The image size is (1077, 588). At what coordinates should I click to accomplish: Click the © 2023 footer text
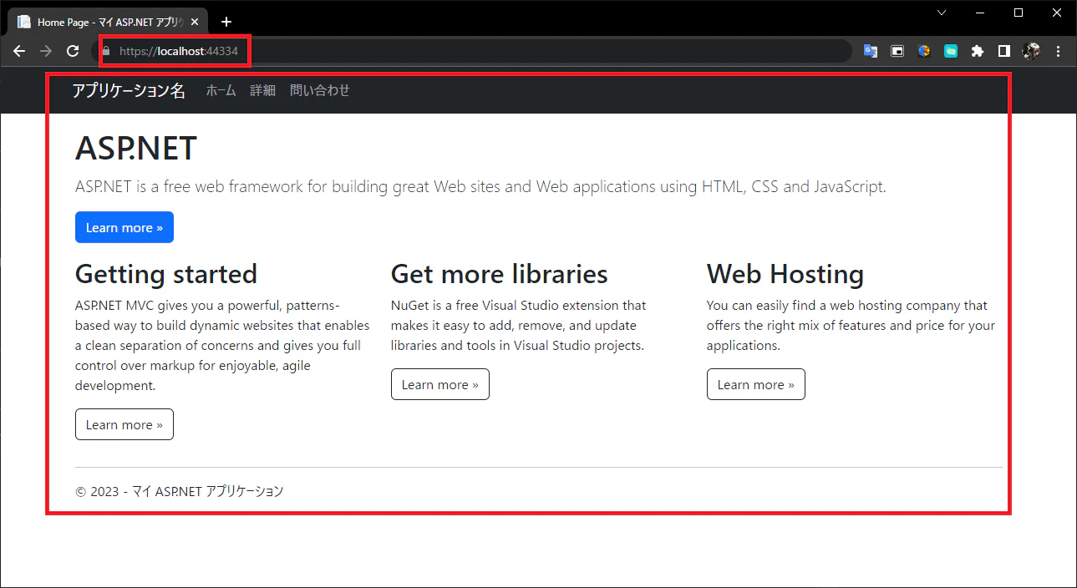point(180,491)
